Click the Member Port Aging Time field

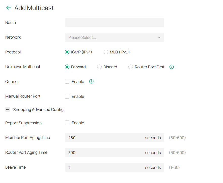(106, 138)
